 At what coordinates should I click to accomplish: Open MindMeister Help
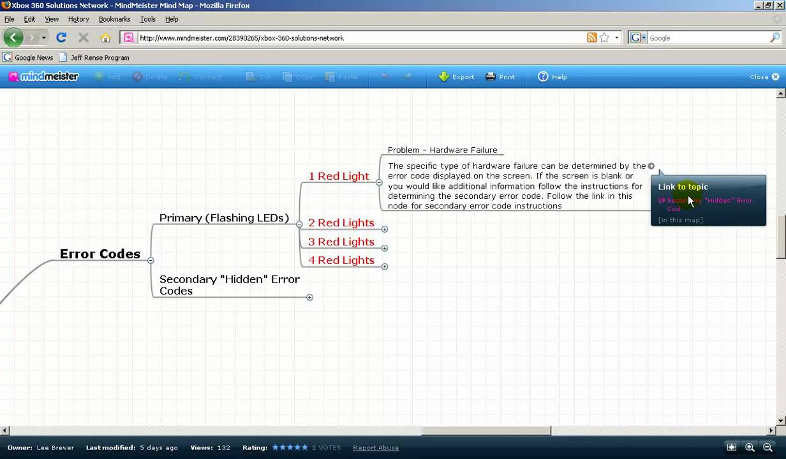coord(552,76)
